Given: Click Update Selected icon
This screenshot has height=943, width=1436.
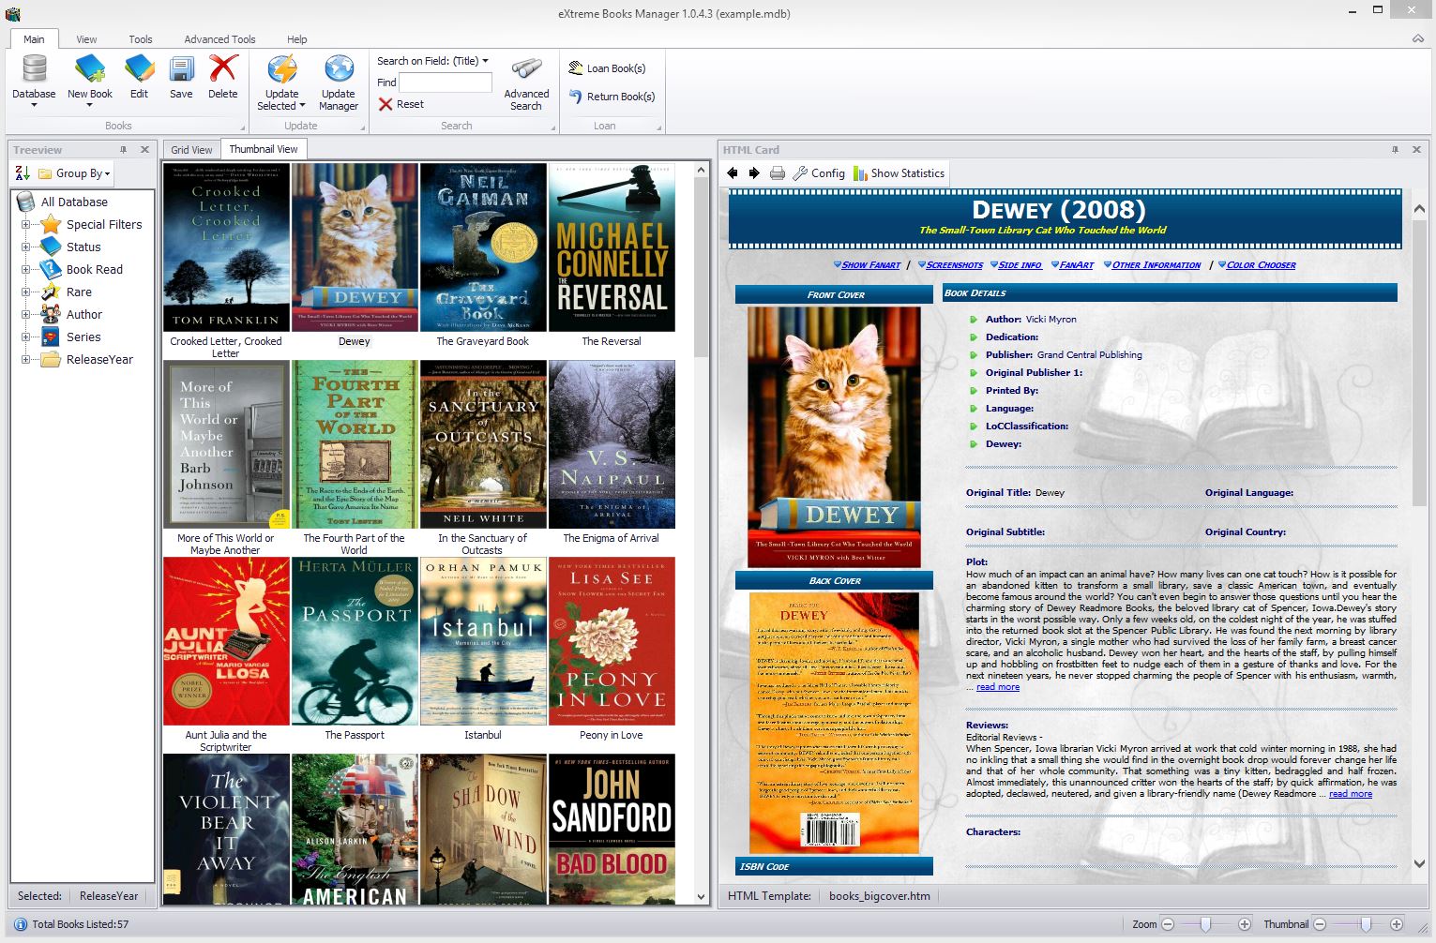Looking at the screenshot, I should click(282, 70).
